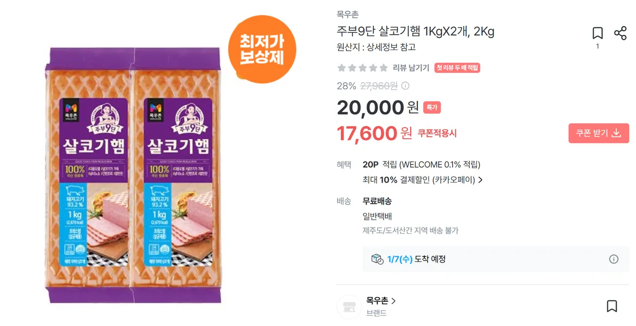The width and height of the screenshot is (636, 326).
Task: Click the 쿠폰 받기 button
Action: [x=598, y=133]
